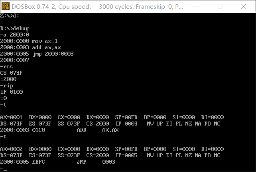Click the 'D:\>debug' command line
The height and width of the screenshot is (172, 256).
coord(14,29)
